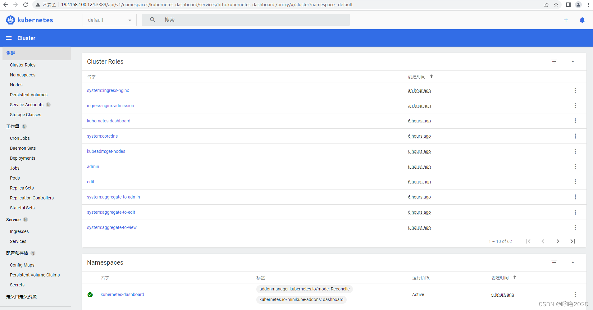Select Cluster Roles in sidebar
Screen dimensions: 593x310
click(23, 65)
